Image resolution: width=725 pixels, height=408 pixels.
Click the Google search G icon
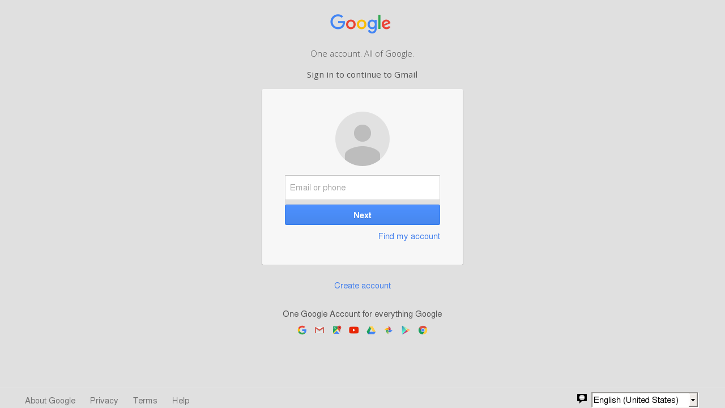[302, 330]
